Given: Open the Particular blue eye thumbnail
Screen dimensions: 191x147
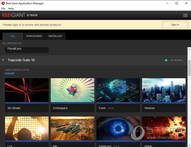Looking at the screenshot, I should tap(118, 129).
